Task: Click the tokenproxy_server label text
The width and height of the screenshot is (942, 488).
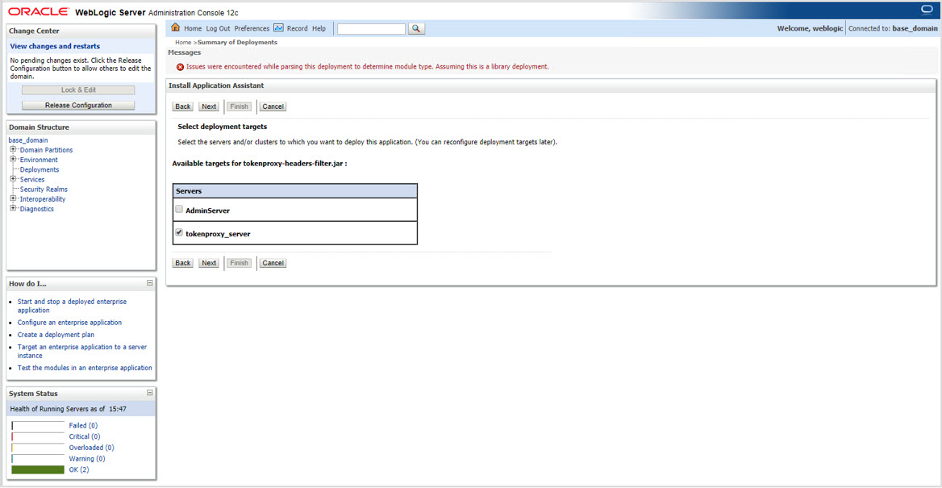Action: (x=218, y=234)
